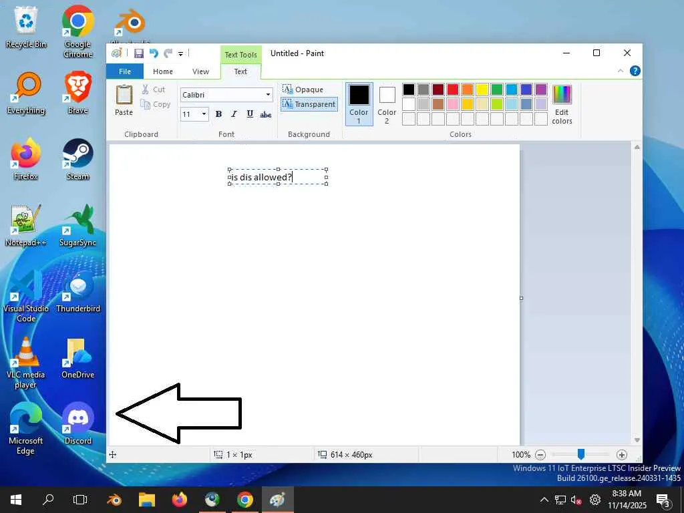Select the Microsoft Edge desktop shortcut
The width and height of the screenshot is (684, 513).
coord(26,428)
